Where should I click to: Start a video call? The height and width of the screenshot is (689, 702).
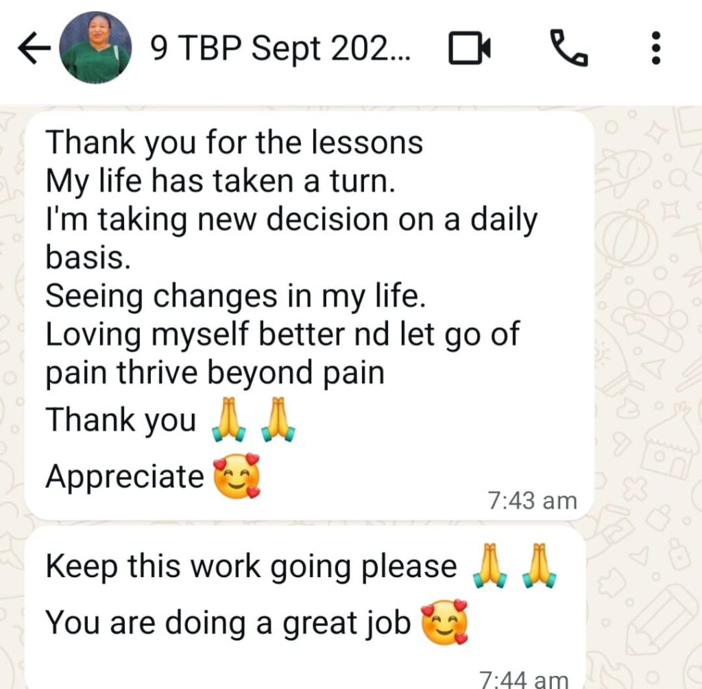470,49
